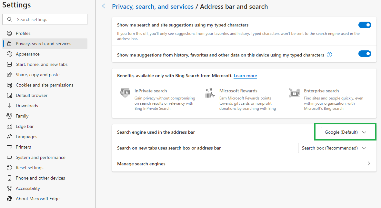
Task: Click "Search engine used in the address bar" label
Action: [156, 132]
